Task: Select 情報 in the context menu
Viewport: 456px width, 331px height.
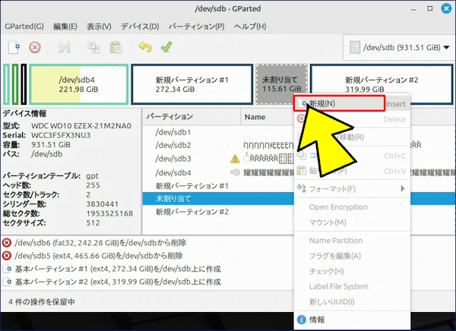Action: 317,320
